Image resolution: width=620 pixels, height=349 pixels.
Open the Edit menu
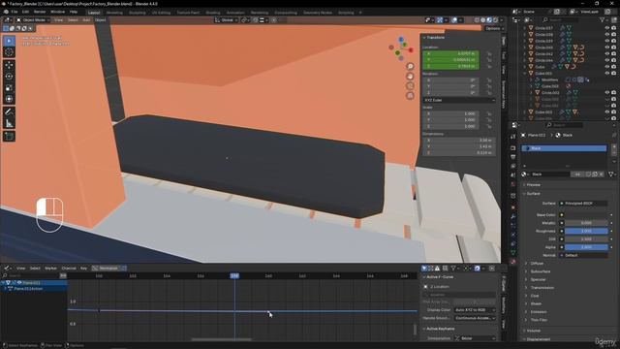click(x=26, y=13)
